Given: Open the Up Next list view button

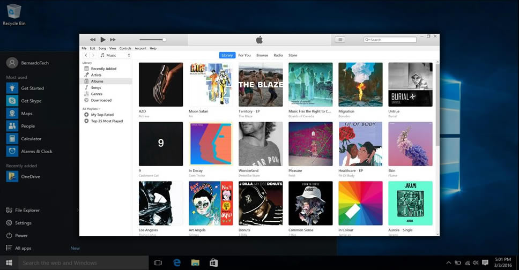Looking at the screenshot, I should coord(340,40).
